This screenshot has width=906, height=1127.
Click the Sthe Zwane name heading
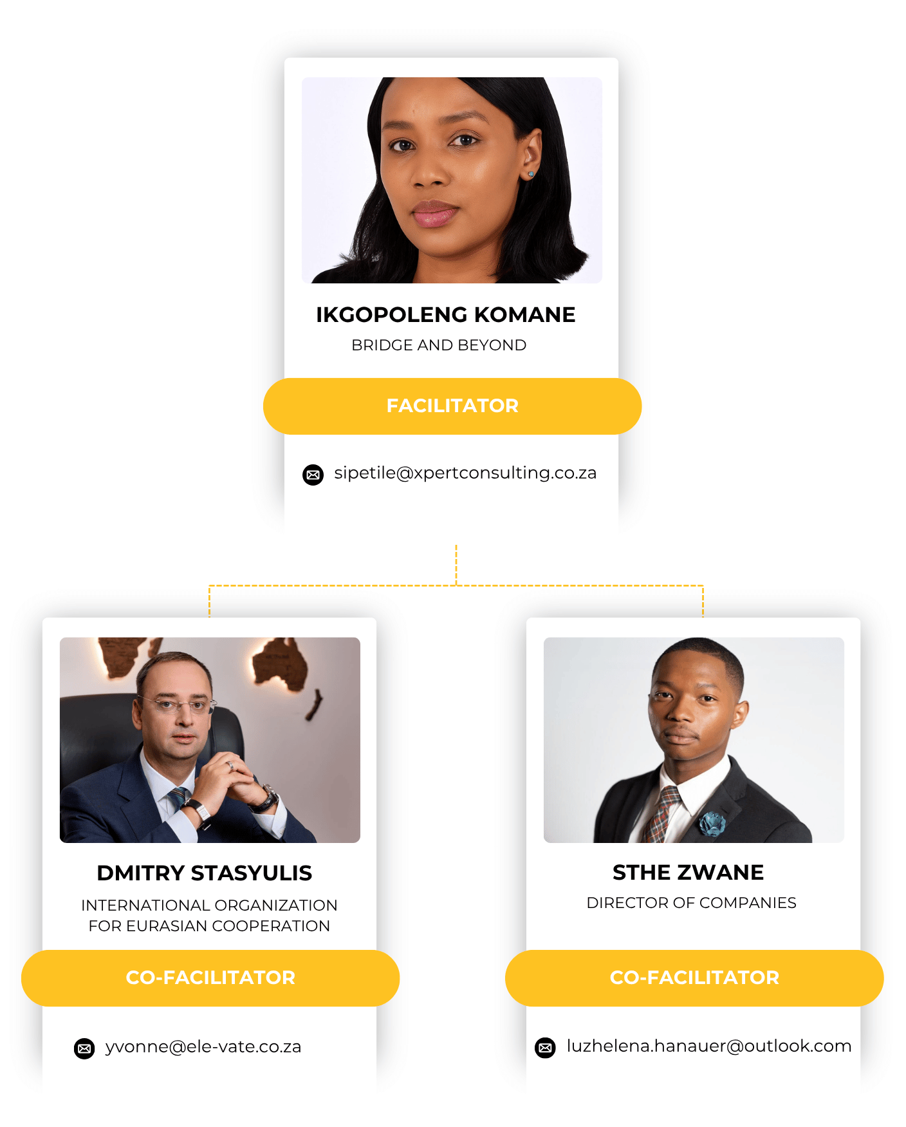688,873
